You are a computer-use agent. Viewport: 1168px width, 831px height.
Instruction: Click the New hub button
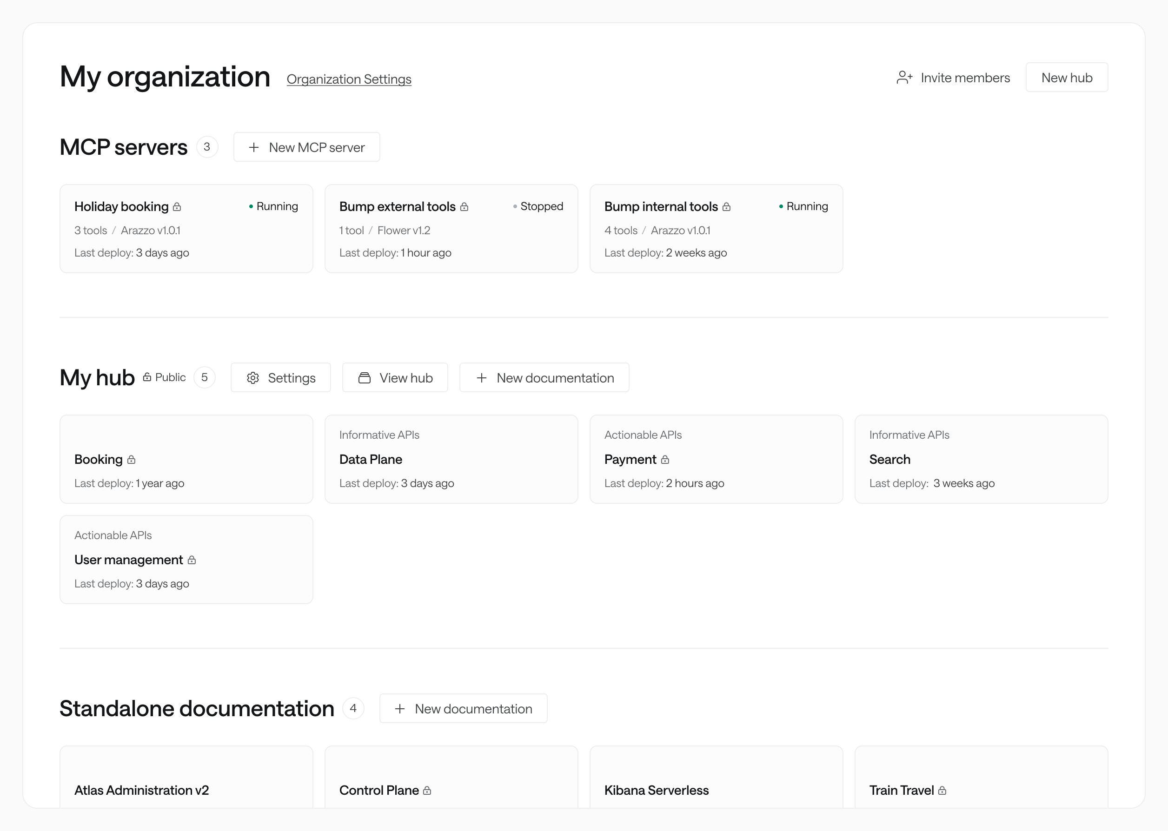coord(1067,77)
